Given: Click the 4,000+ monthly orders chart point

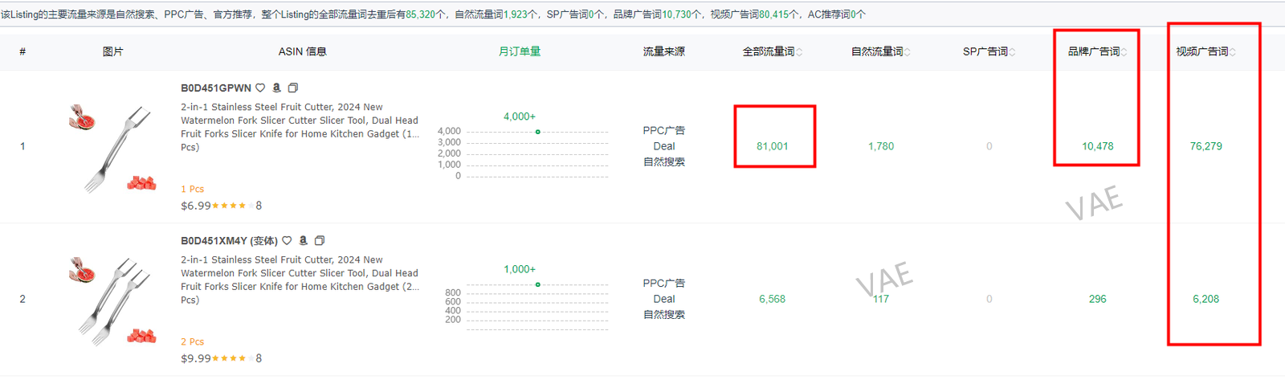Looking at the screenshot, I should pos(537,132).
